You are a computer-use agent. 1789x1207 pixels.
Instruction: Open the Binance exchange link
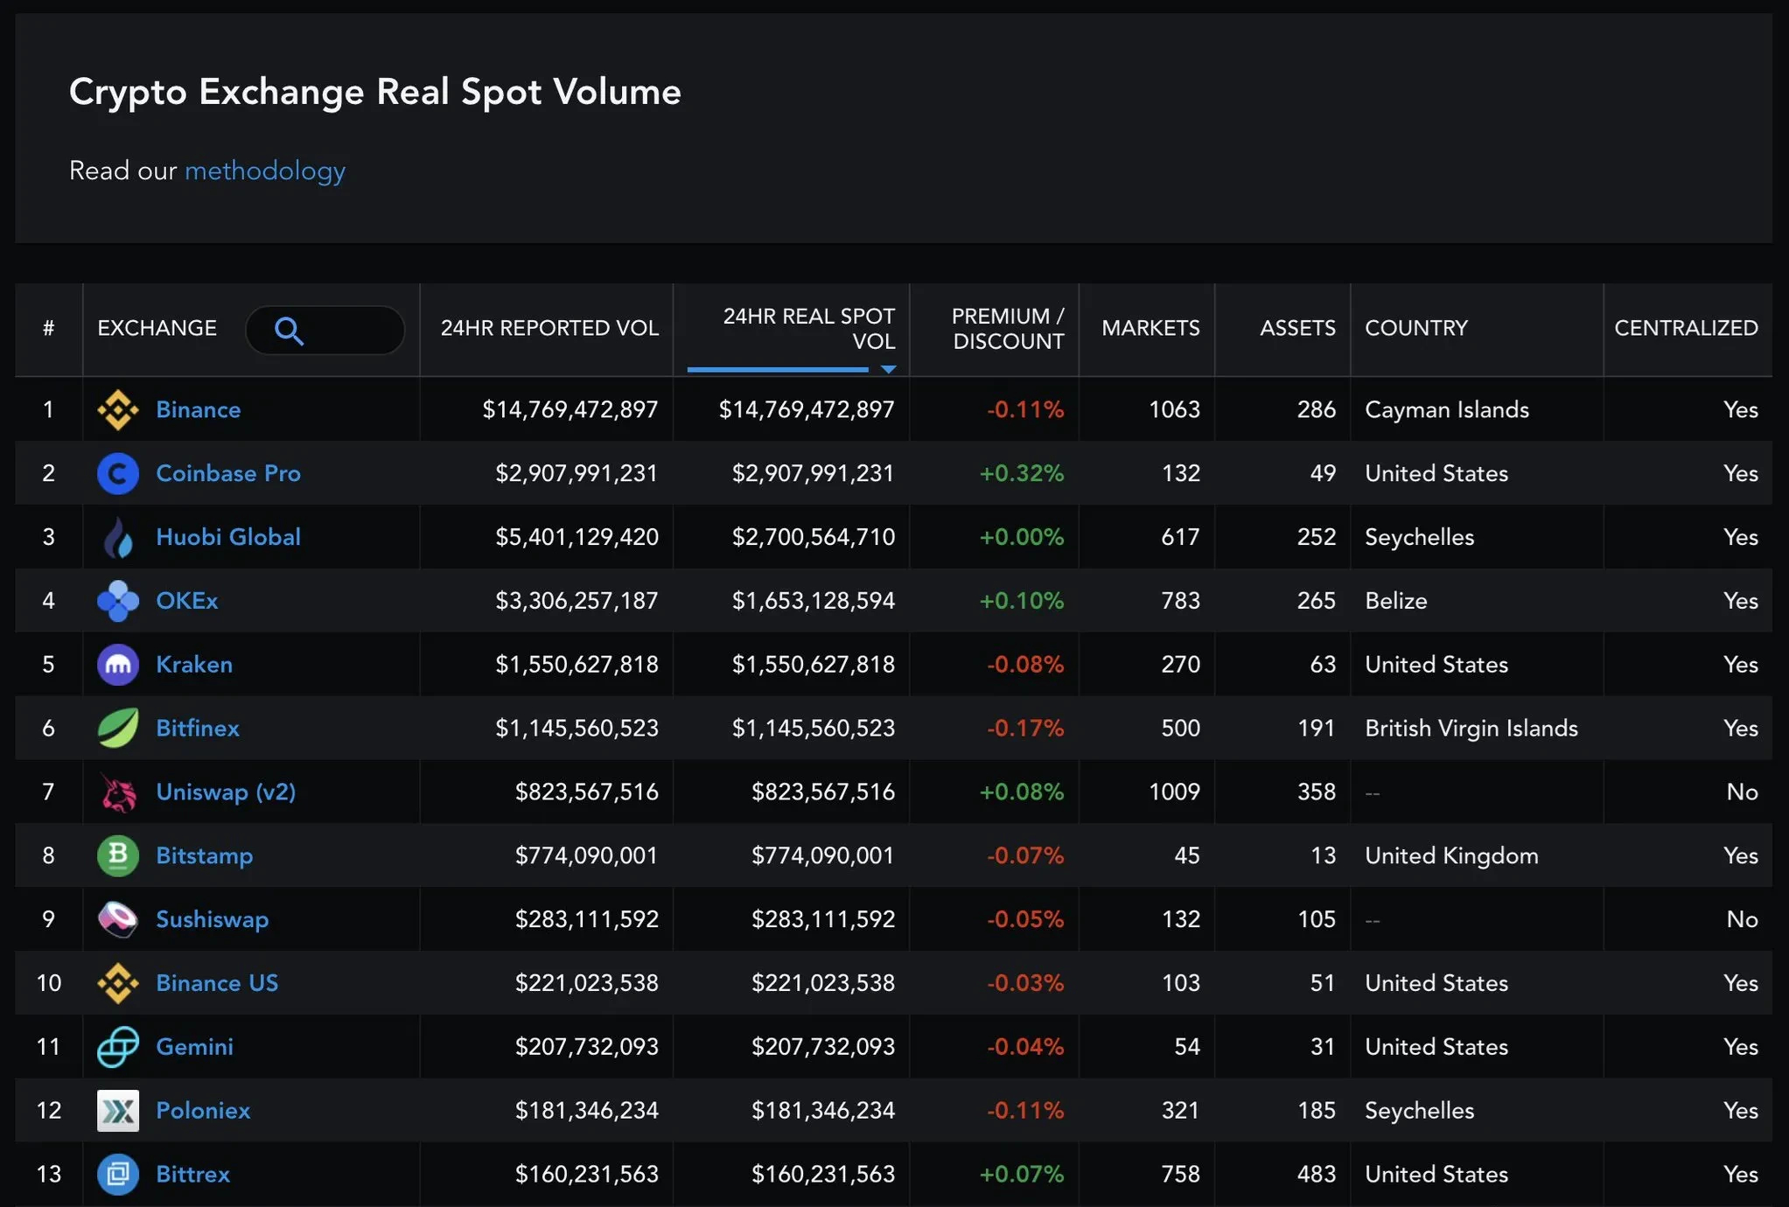pyautogui.click(x=199, y=409)
